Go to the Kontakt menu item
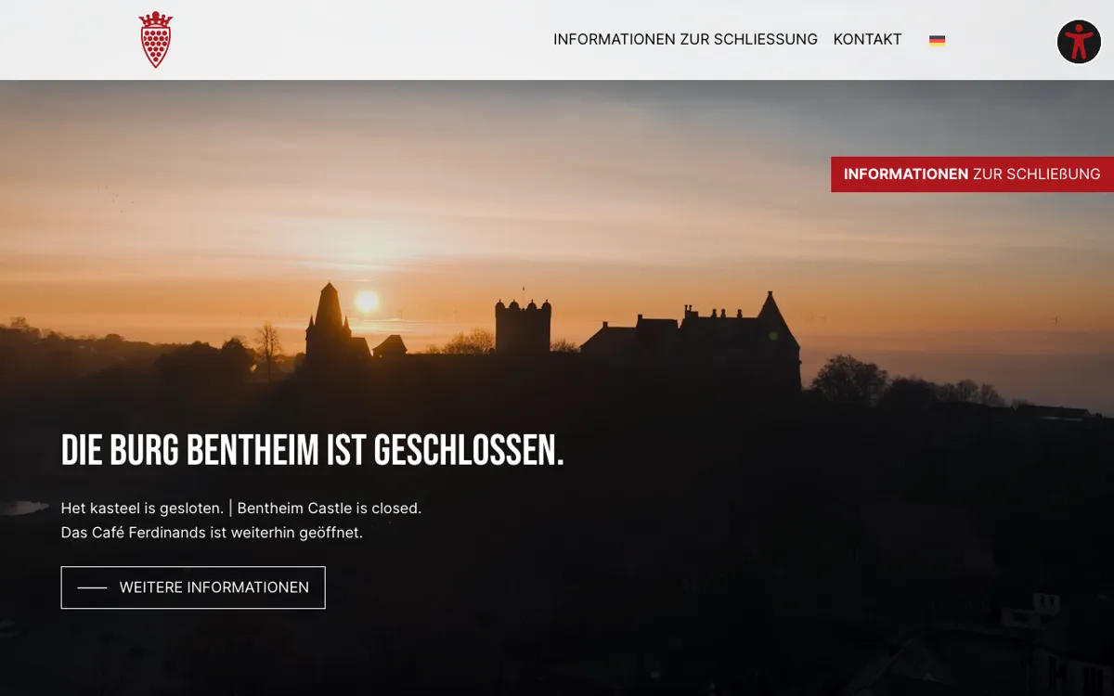This screenshot has width=1114, height=696. 867,39
